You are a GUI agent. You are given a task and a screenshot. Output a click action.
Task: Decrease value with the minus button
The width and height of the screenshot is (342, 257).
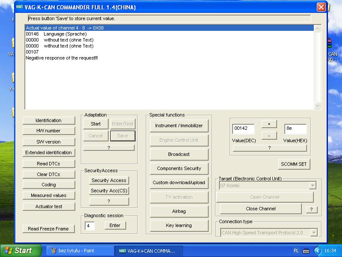click(269, 136)
